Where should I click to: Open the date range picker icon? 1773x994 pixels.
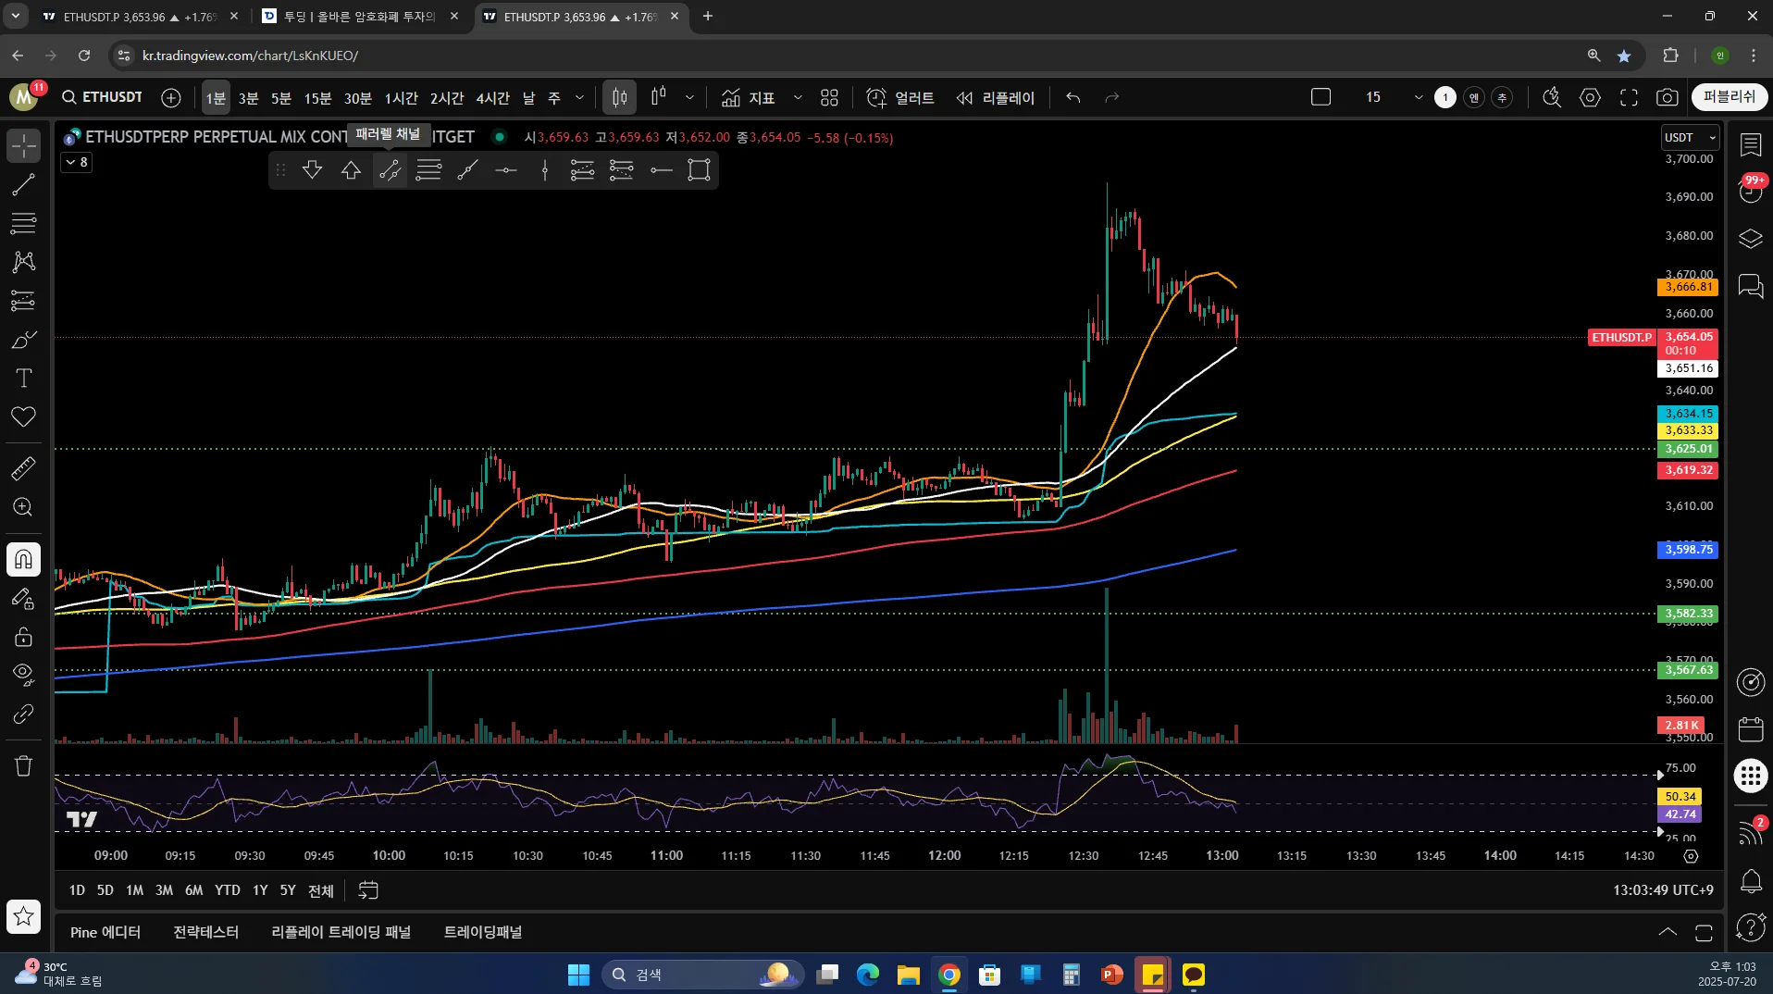(368, 890)
